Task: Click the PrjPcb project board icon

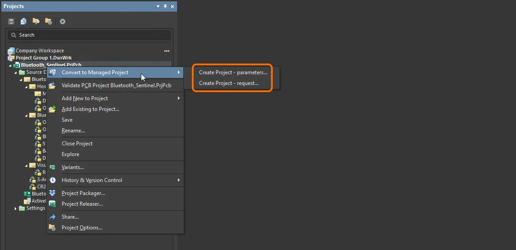Action: [16, 65]
